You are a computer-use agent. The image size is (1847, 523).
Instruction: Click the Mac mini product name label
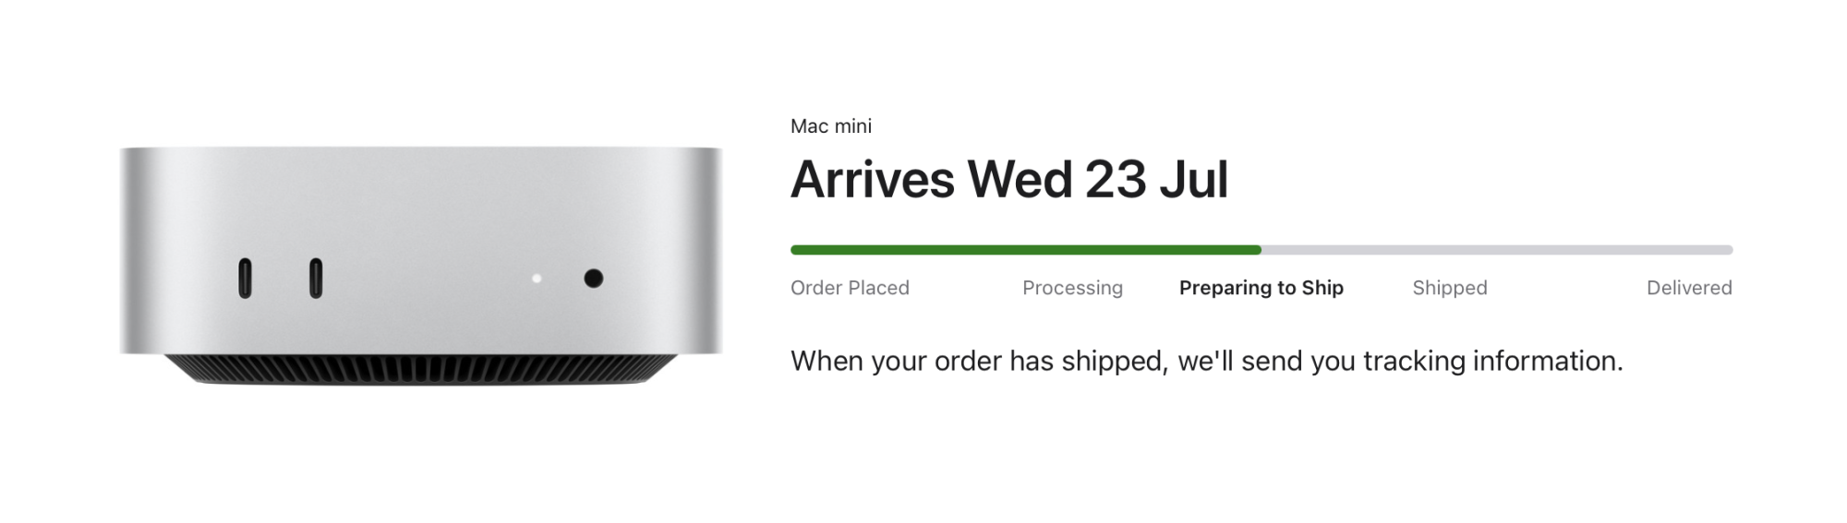pyautogui.click(x=831, y=126)
